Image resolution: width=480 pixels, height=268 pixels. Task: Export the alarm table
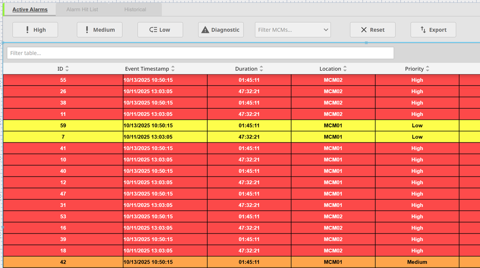click(433, 30)
